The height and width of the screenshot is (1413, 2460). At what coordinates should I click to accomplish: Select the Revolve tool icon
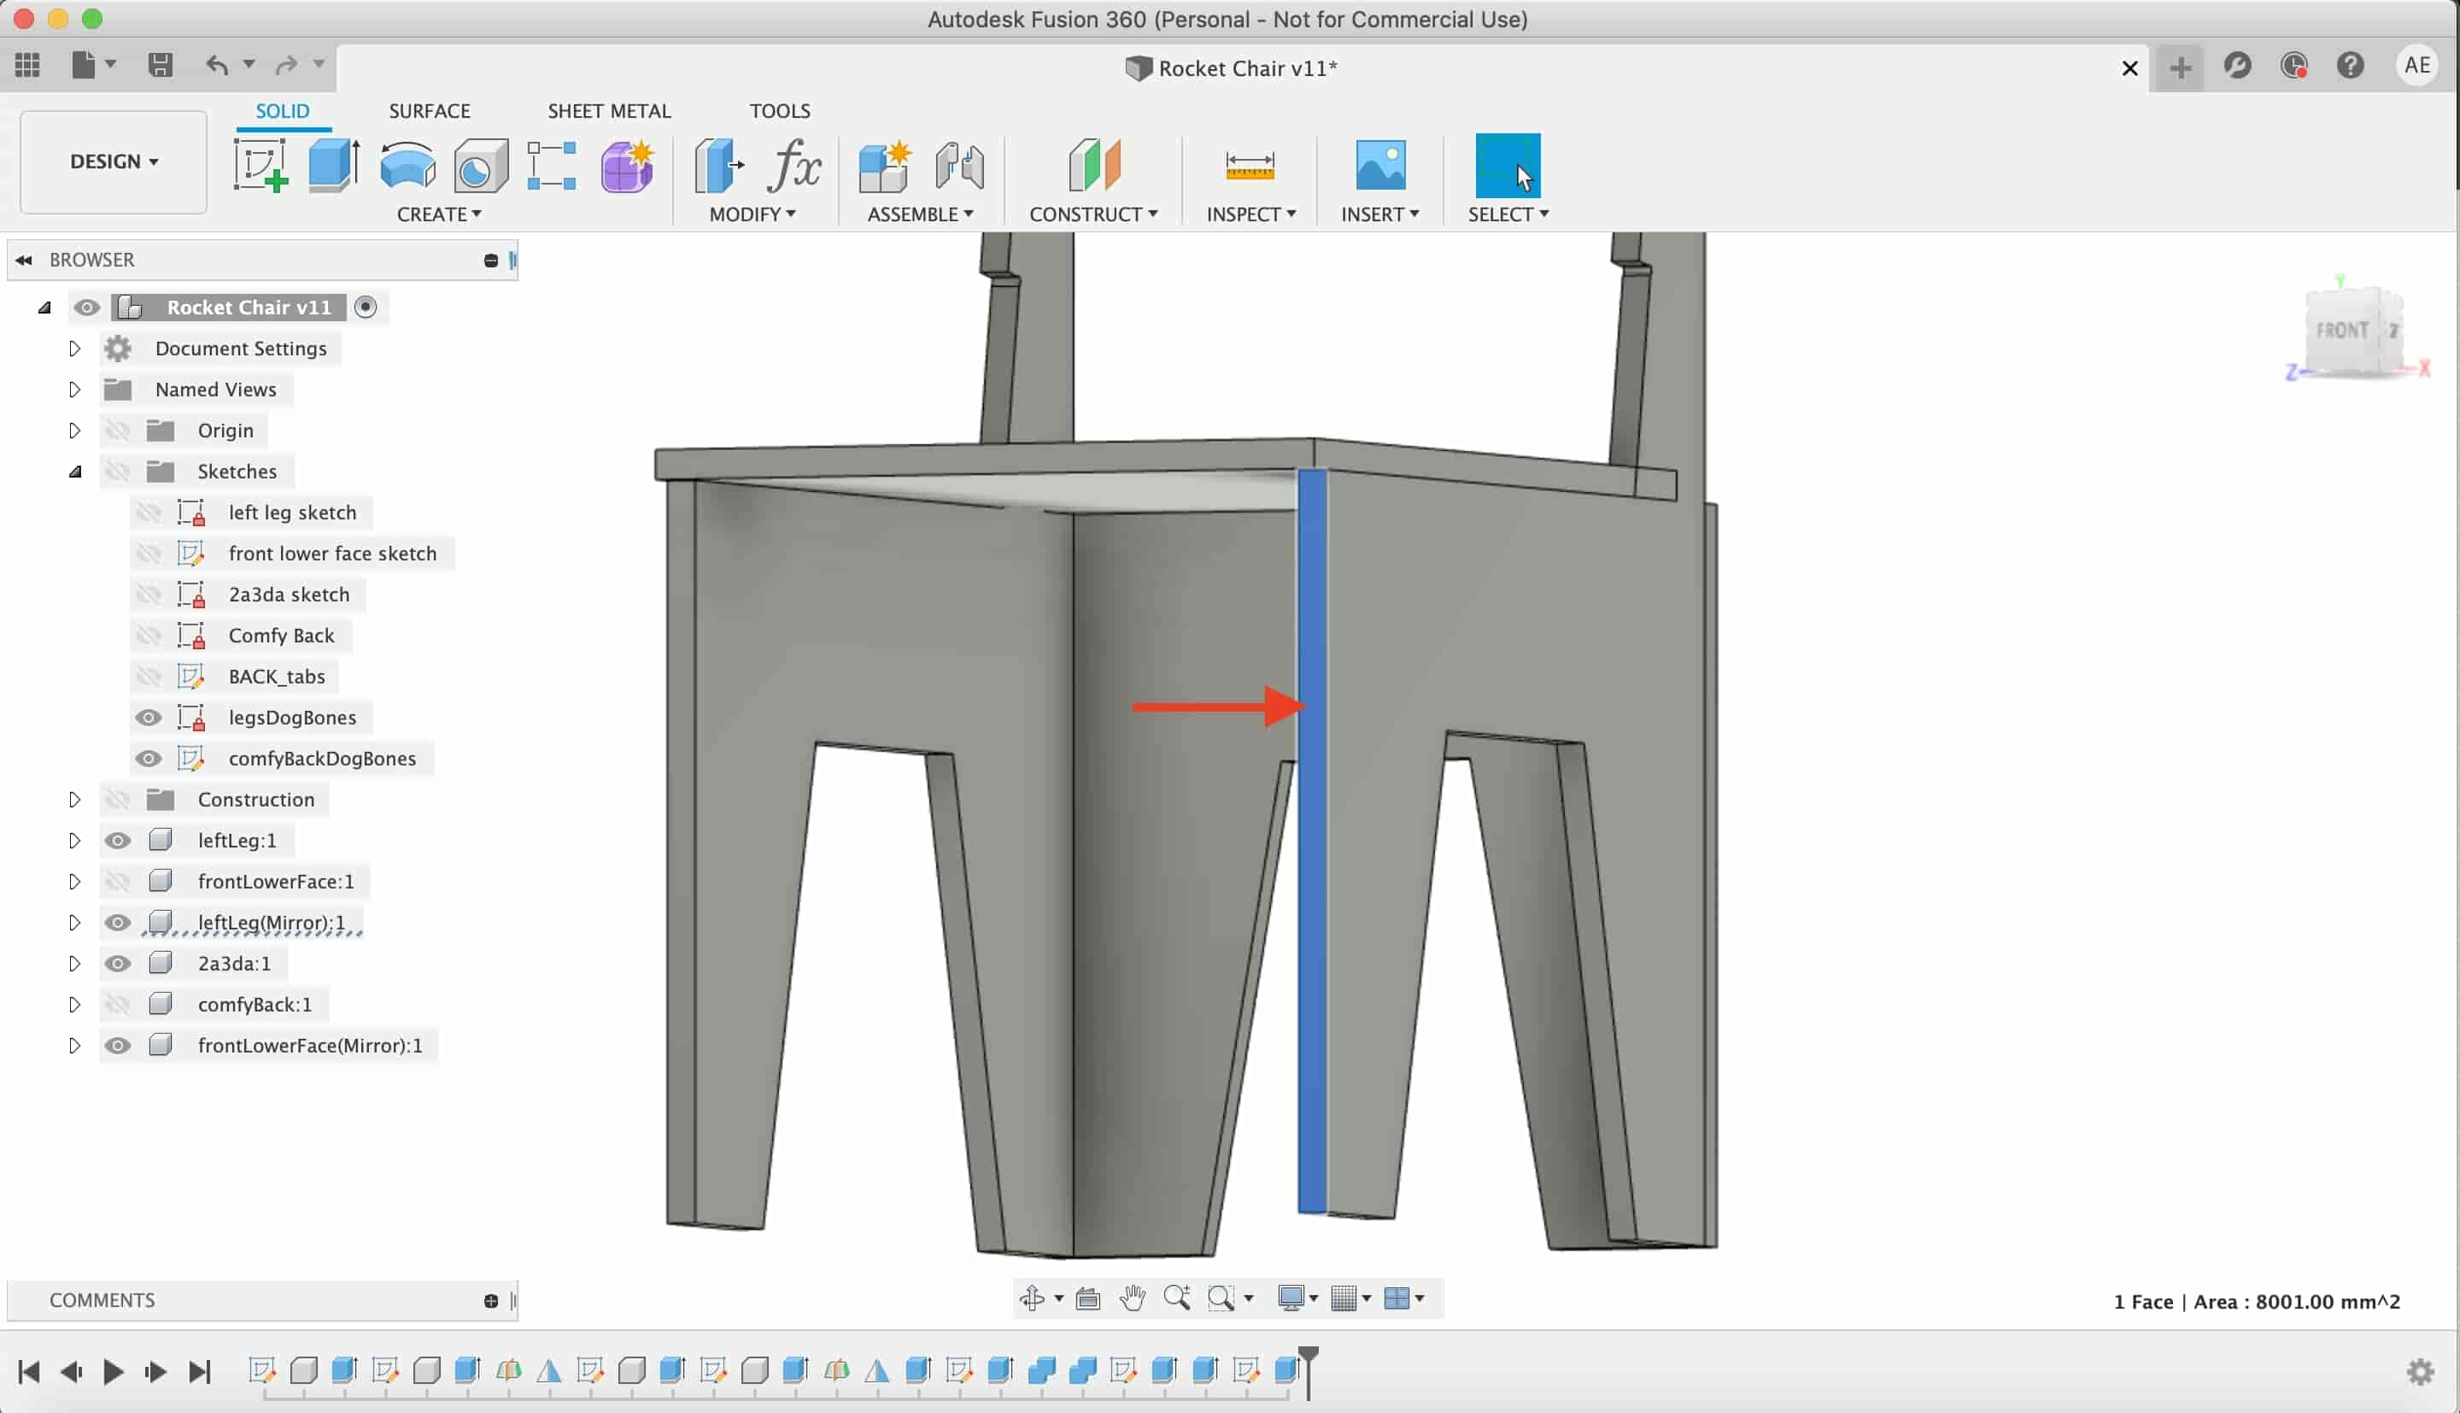407,165
